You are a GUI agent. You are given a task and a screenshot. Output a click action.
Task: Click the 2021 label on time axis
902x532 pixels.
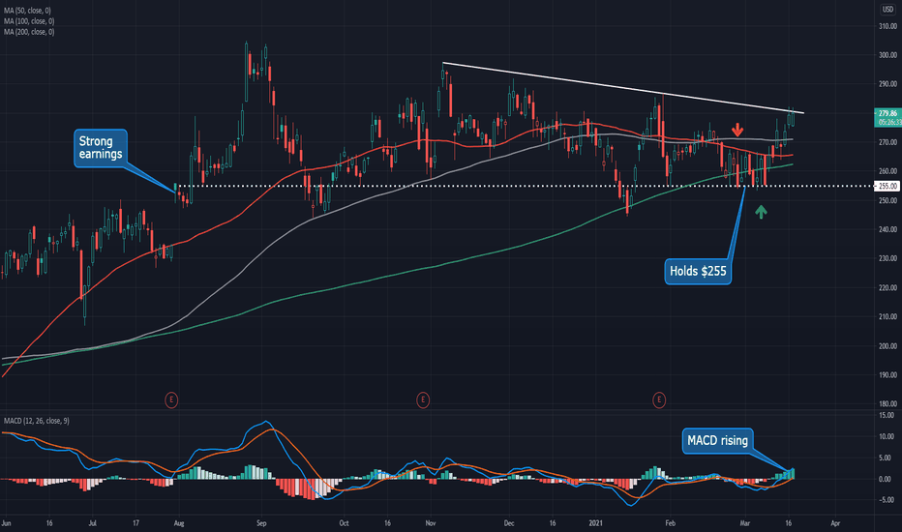(x=595, y=523)
